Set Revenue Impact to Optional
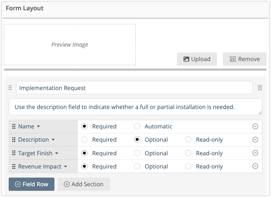 [x=137, y=166]
